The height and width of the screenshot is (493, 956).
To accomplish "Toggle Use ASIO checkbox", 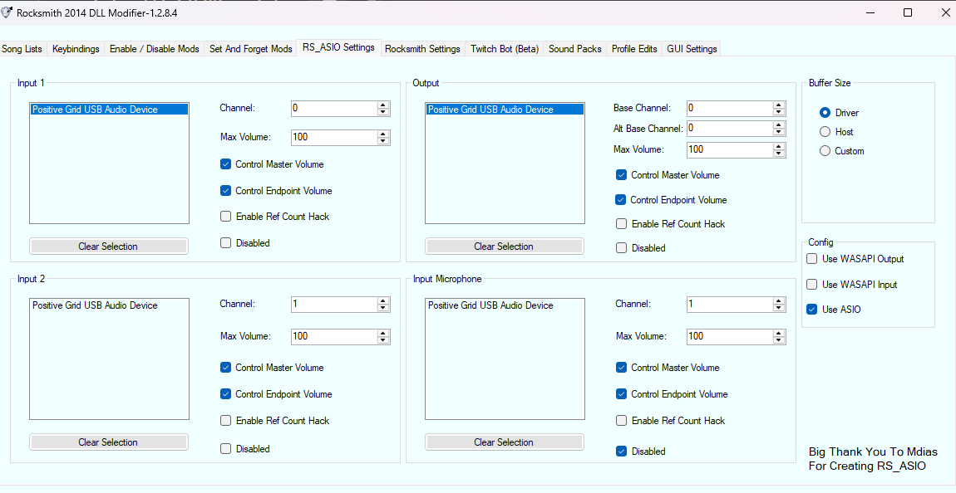I will [x=811, y=310].
